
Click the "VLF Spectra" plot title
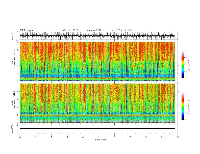(29, 30)
